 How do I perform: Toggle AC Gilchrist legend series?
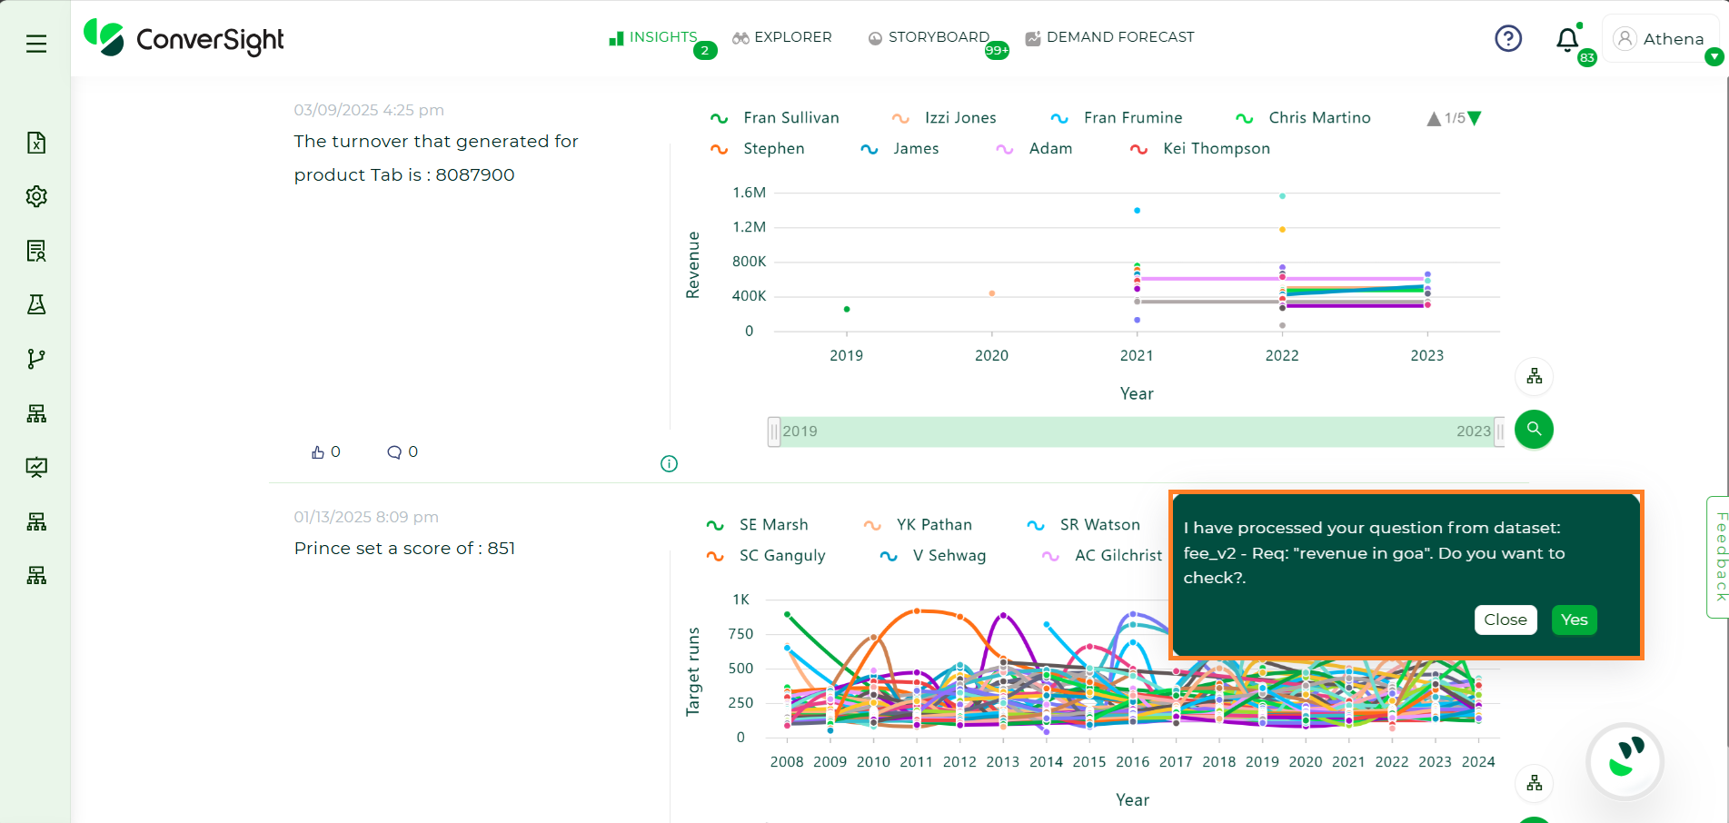pos(1102,556)
